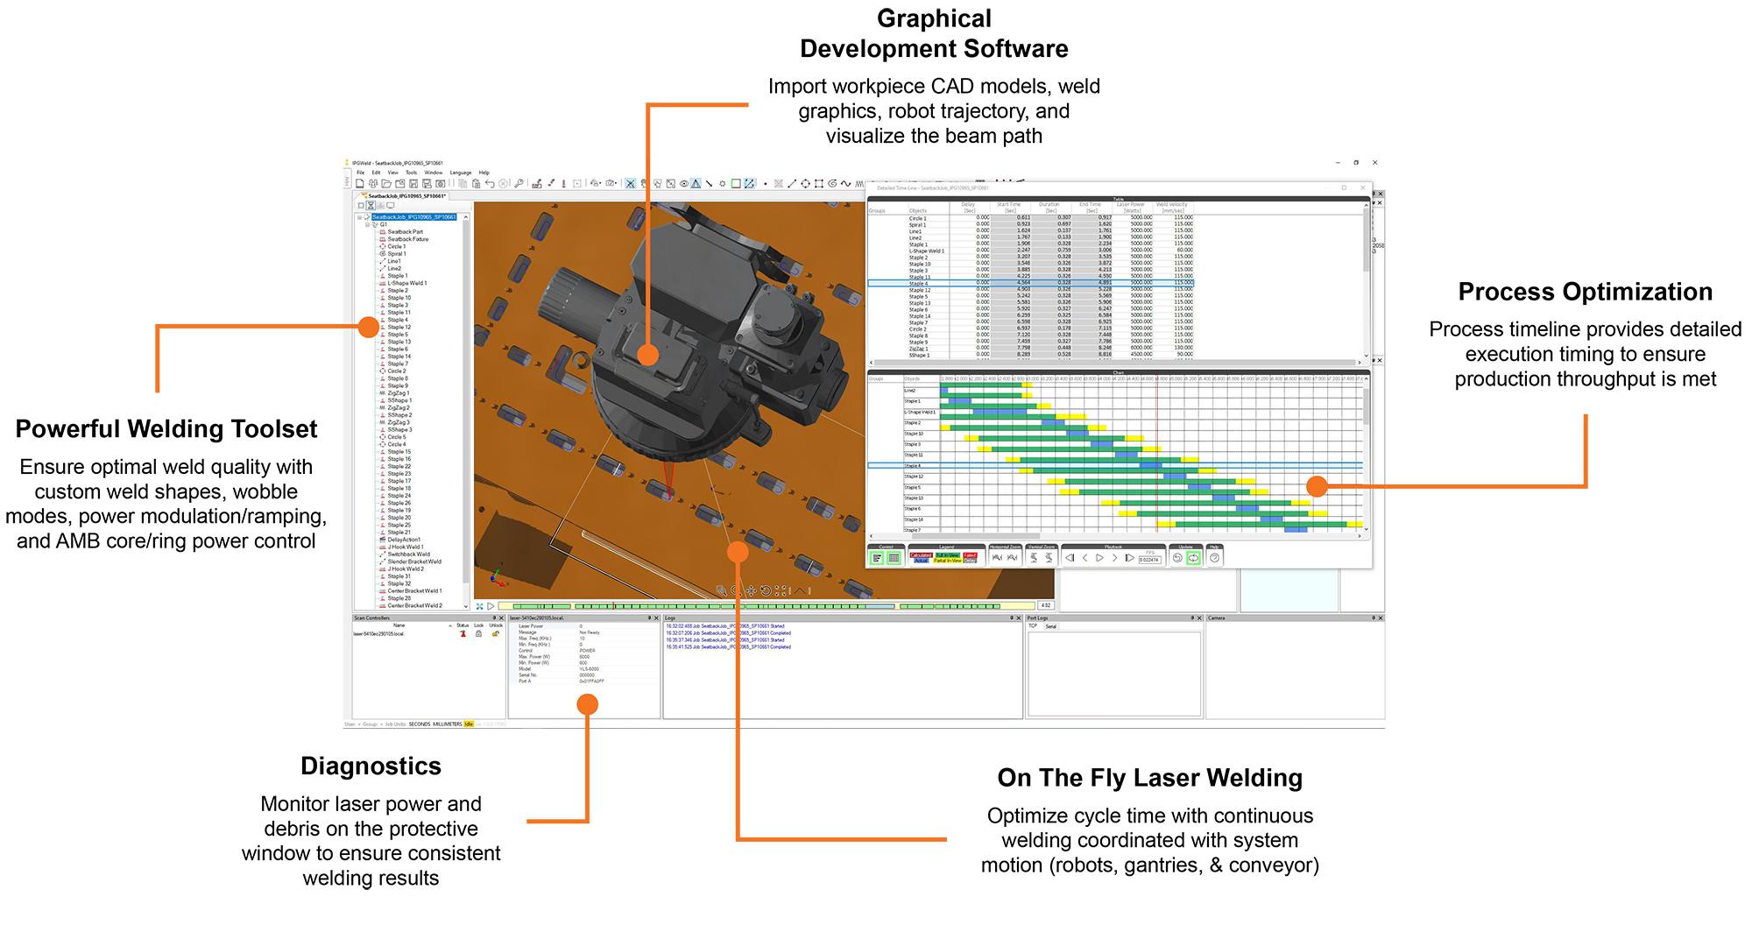Select the circle shape drawing tool
The height and width of the screenshot is (925, 1752).
[805, 184]
